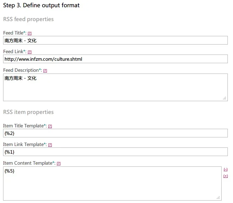The height and width of the screenshot is (203, 233).
Task: Focus the Feed Link URL field
Action: pos(115,59)
